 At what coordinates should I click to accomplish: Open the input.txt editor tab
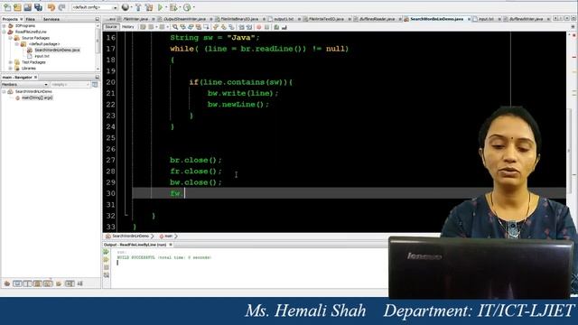486,19
